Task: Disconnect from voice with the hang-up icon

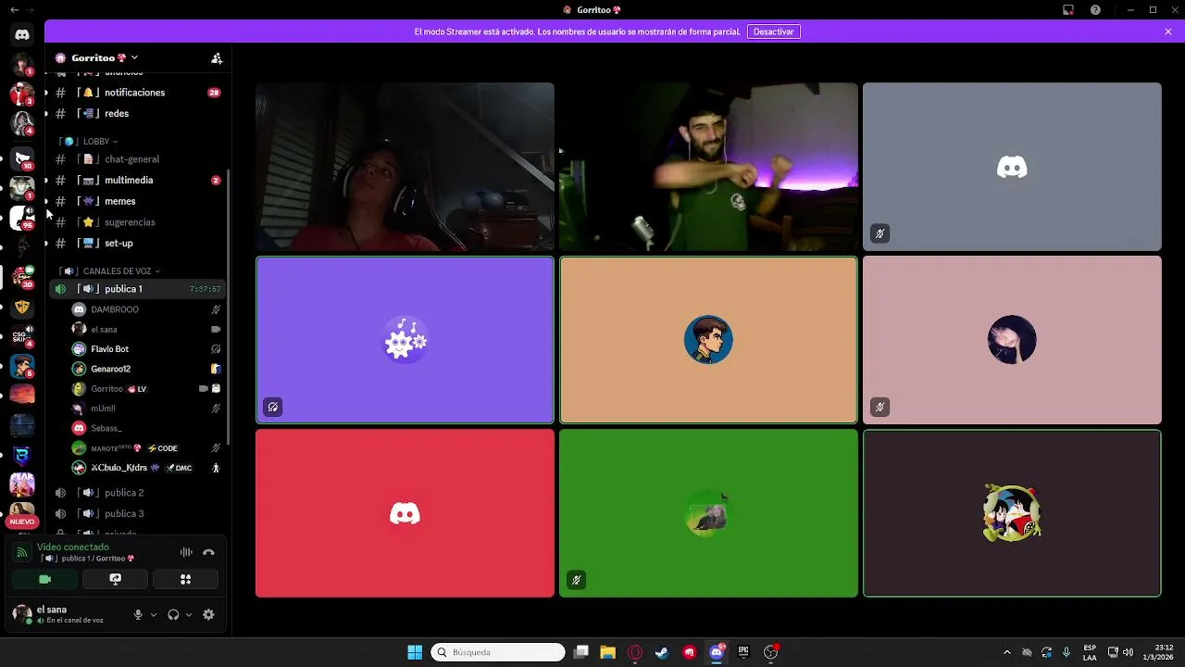Action: [208, 552]
